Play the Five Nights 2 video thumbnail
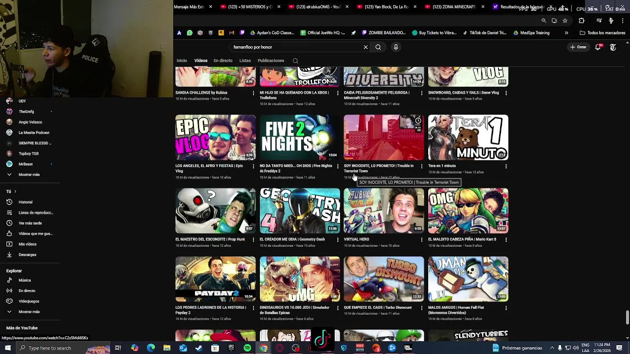 point(300,137)
